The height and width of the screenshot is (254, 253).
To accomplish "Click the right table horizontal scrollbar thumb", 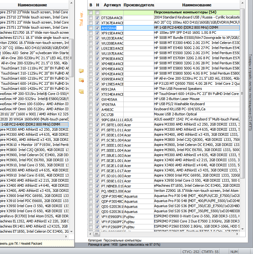I will [97, 234].
